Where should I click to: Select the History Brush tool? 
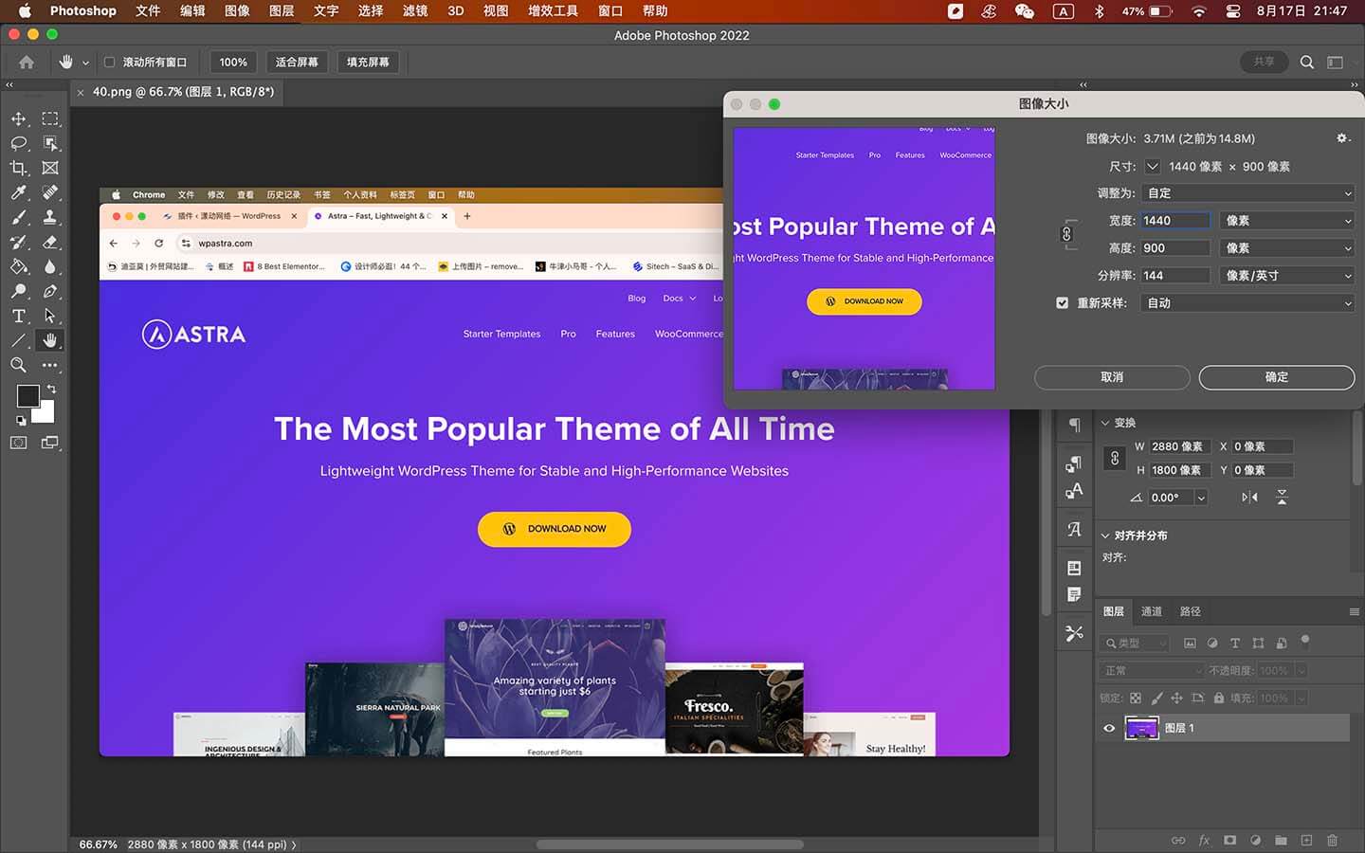tap(18, 242)
